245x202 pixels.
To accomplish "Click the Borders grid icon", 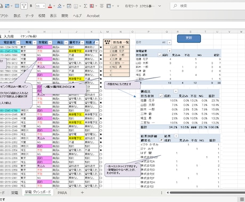I will click(x=76, y=6).
